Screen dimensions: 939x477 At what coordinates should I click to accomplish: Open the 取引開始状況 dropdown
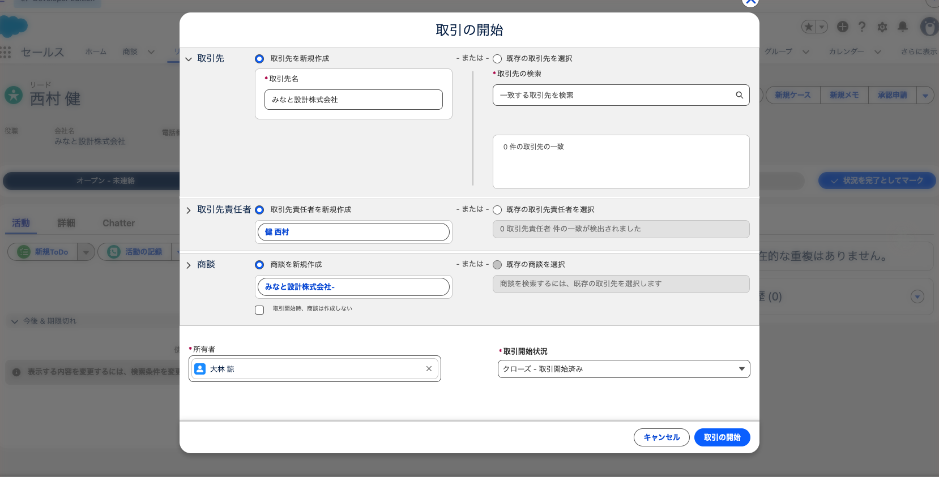[624, 369]
